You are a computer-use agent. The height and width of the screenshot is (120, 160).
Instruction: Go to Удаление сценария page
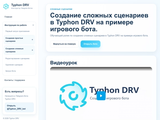pos(14,65)
